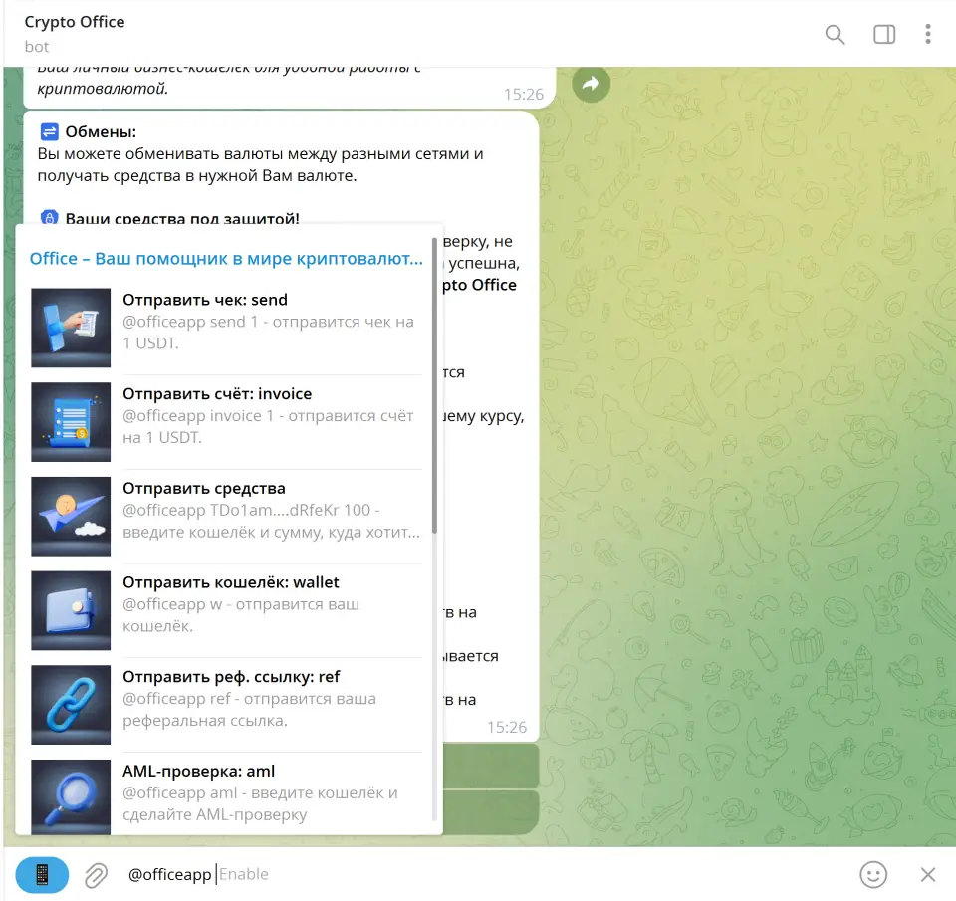The height and width of the screenshot is (901, 956).
Task: Select 'AML-проверка: aml' result
Action: point(227,794)
